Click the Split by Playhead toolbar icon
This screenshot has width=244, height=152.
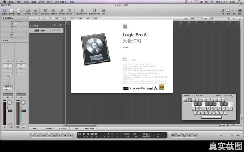tap(94, 11)
